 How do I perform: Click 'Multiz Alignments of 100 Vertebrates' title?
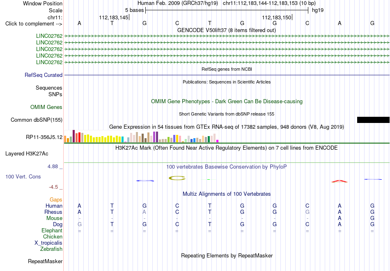(227, 194)
